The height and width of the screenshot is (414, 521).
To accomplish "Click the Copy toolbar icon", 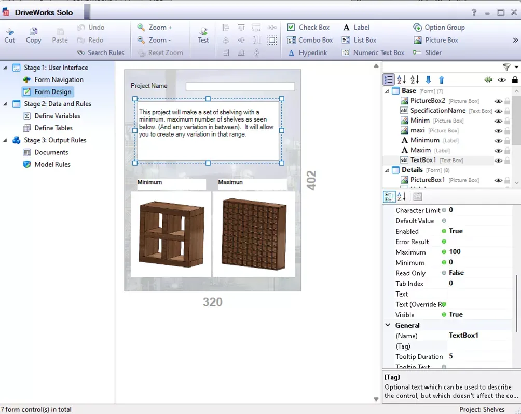I will pyautogui.click(x=33, y=32).
